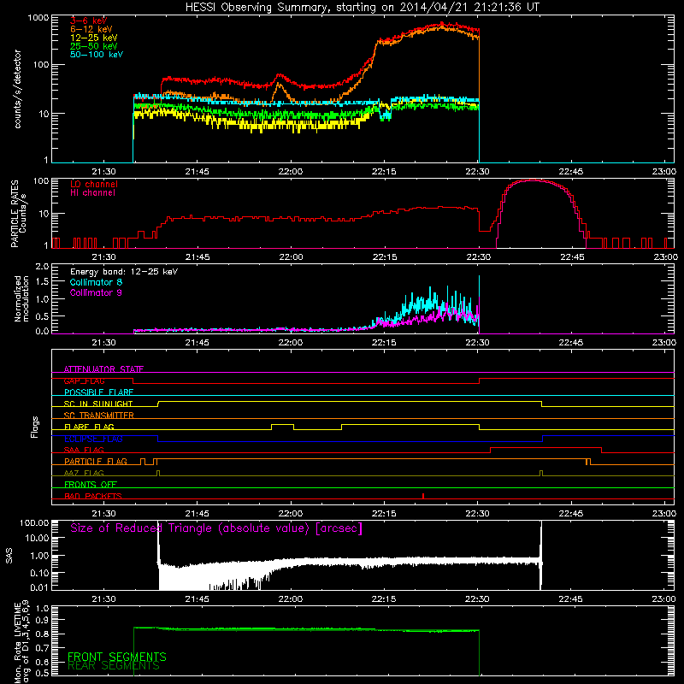The image size is (684, 684).
Task: Click the 2.0 value on modulation axis
Action: 42,266
